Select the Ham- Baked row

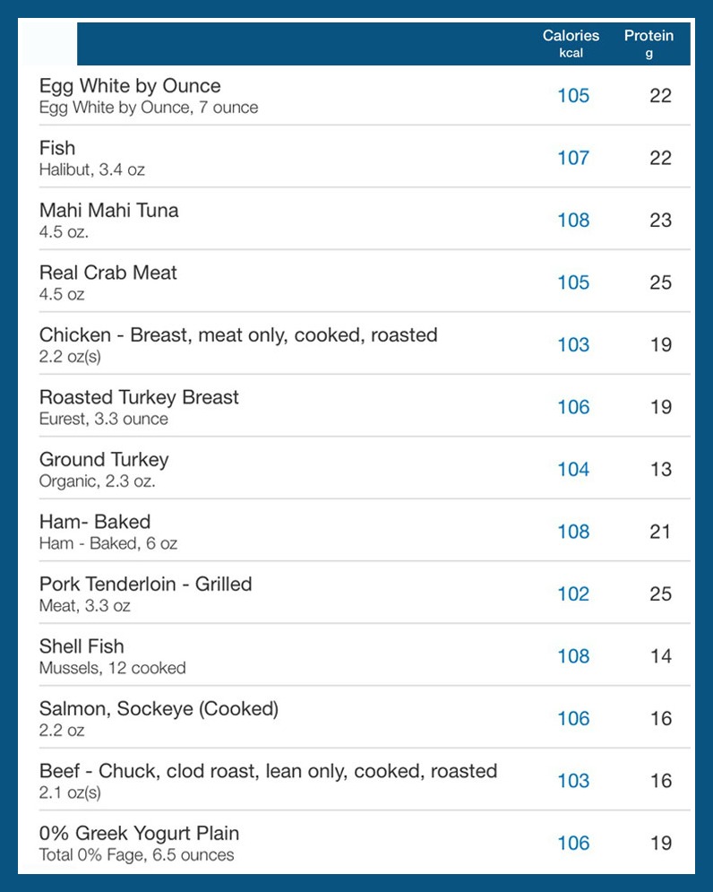[356, 531]
